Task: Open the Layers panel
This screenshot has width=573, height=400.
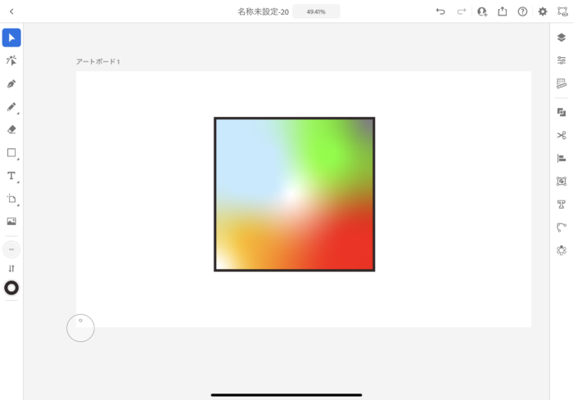Action: coord(562,38)
